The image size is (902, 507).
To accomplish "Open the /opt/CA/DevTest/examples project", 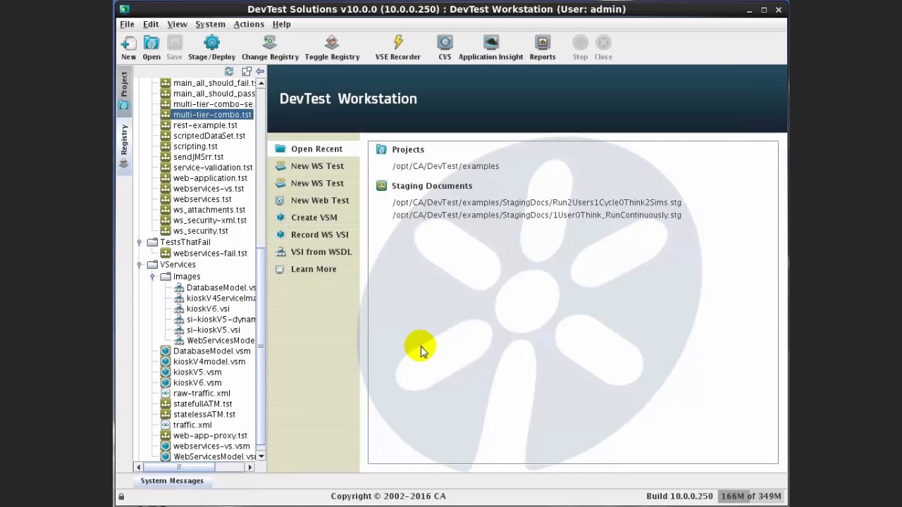I will tap(445, 166).
